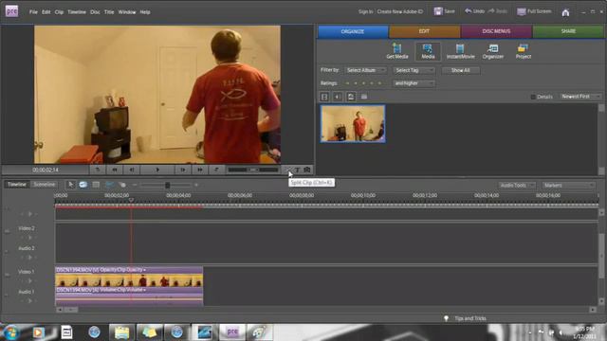Click the Time Stretch tool icon
Image resolution: width=607 pixels, height=341 pixels.
(x=83, y=185)
